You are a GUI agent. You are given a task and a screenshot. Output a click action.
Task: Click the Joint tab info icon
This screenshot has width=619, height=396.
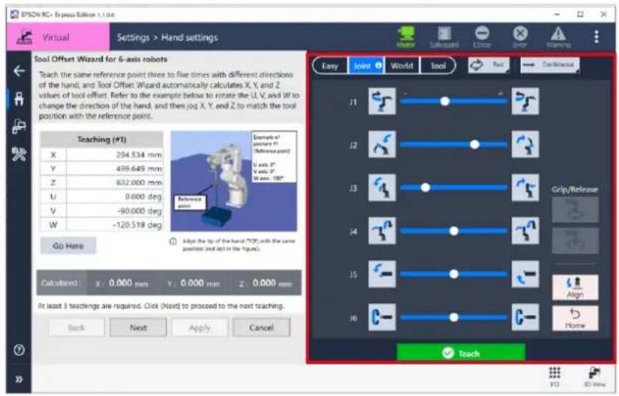378,65
